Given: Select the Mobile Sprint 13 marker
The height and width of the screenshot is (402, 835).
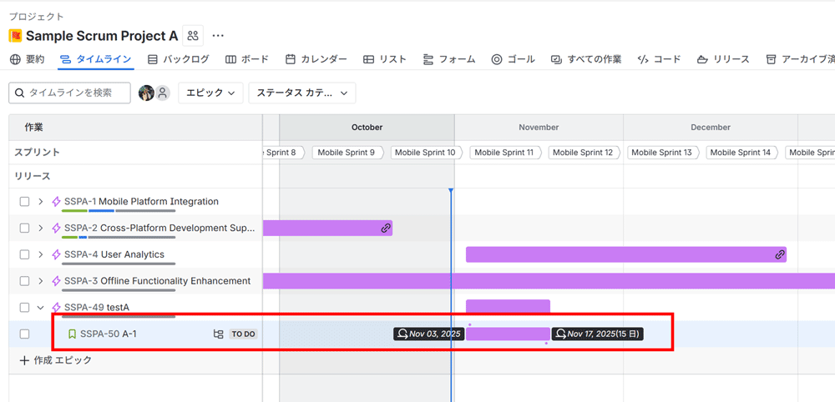Looking at the screenshot, I should 661,153.
